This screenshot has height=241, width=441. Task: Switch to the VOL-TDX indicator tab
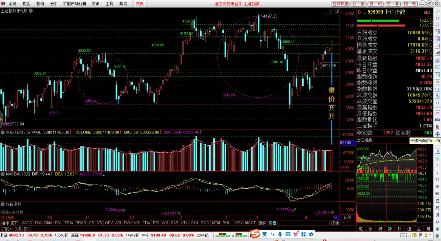tap(142, 223)
